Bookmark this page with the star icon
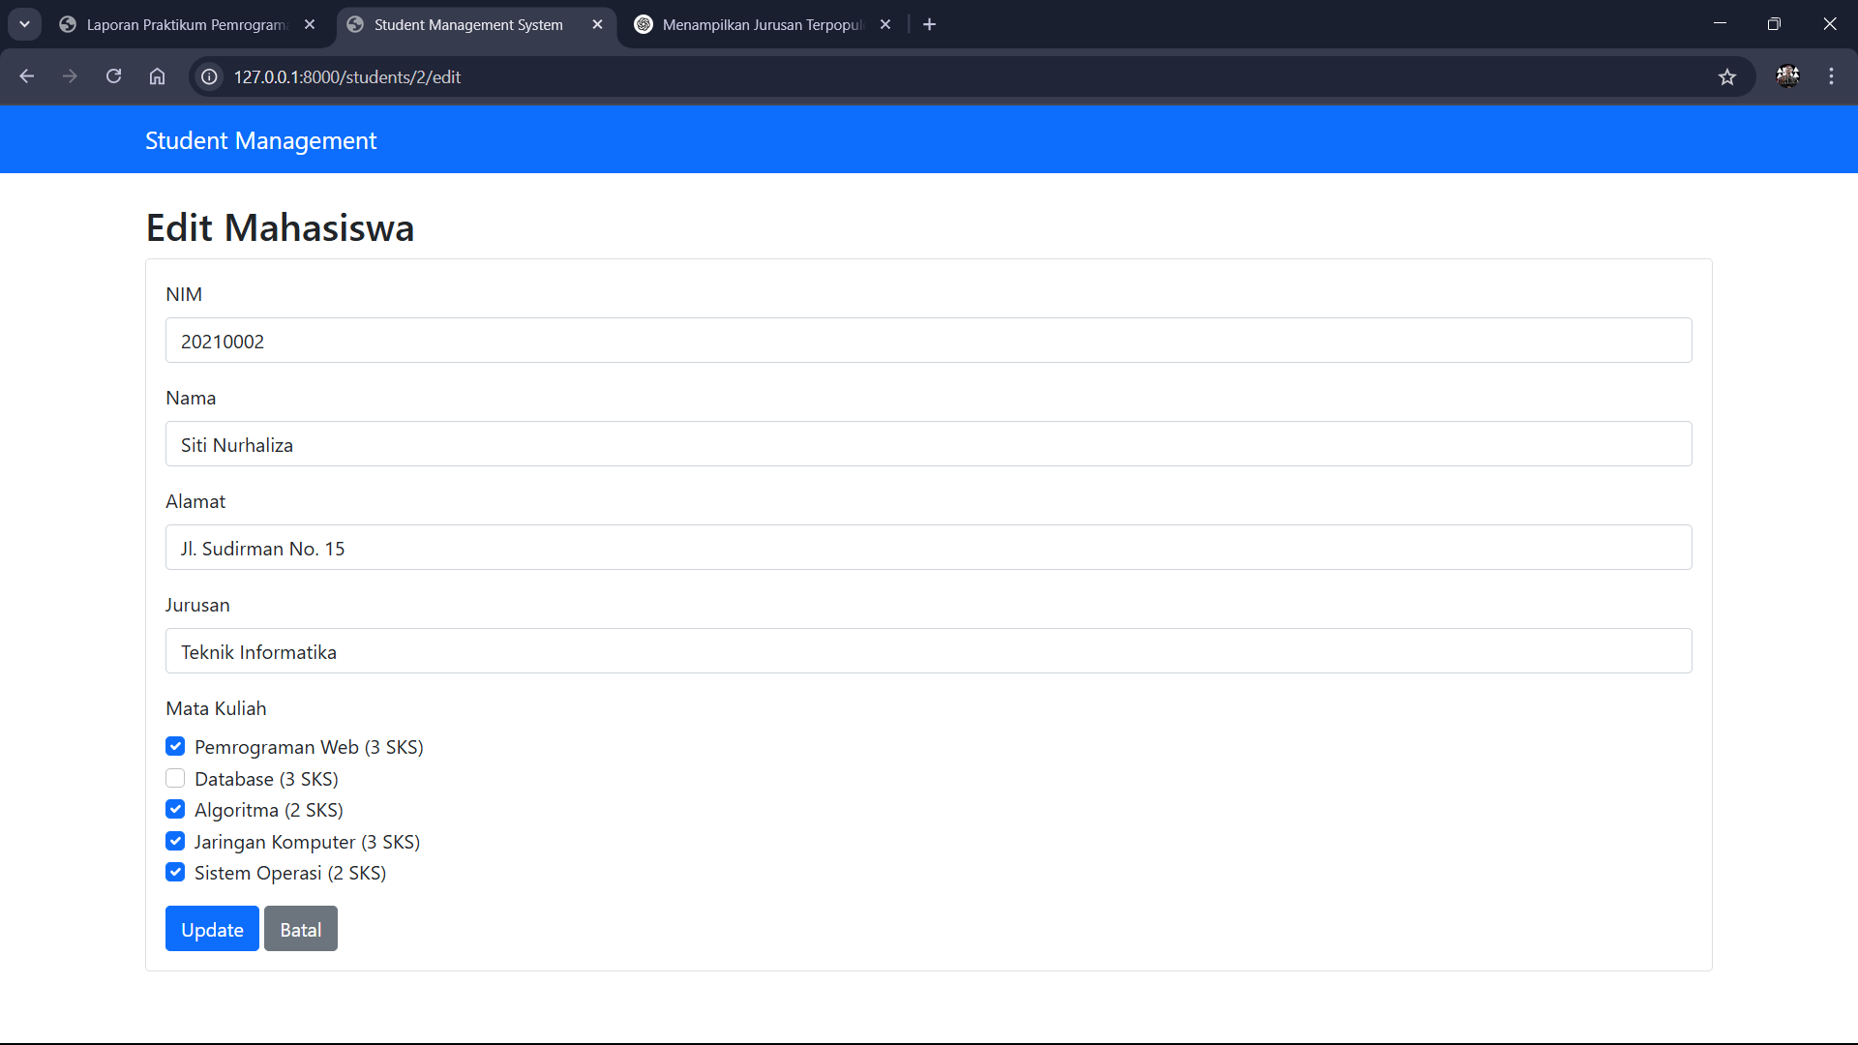1858x1045 pixels. coord(1727,76)
